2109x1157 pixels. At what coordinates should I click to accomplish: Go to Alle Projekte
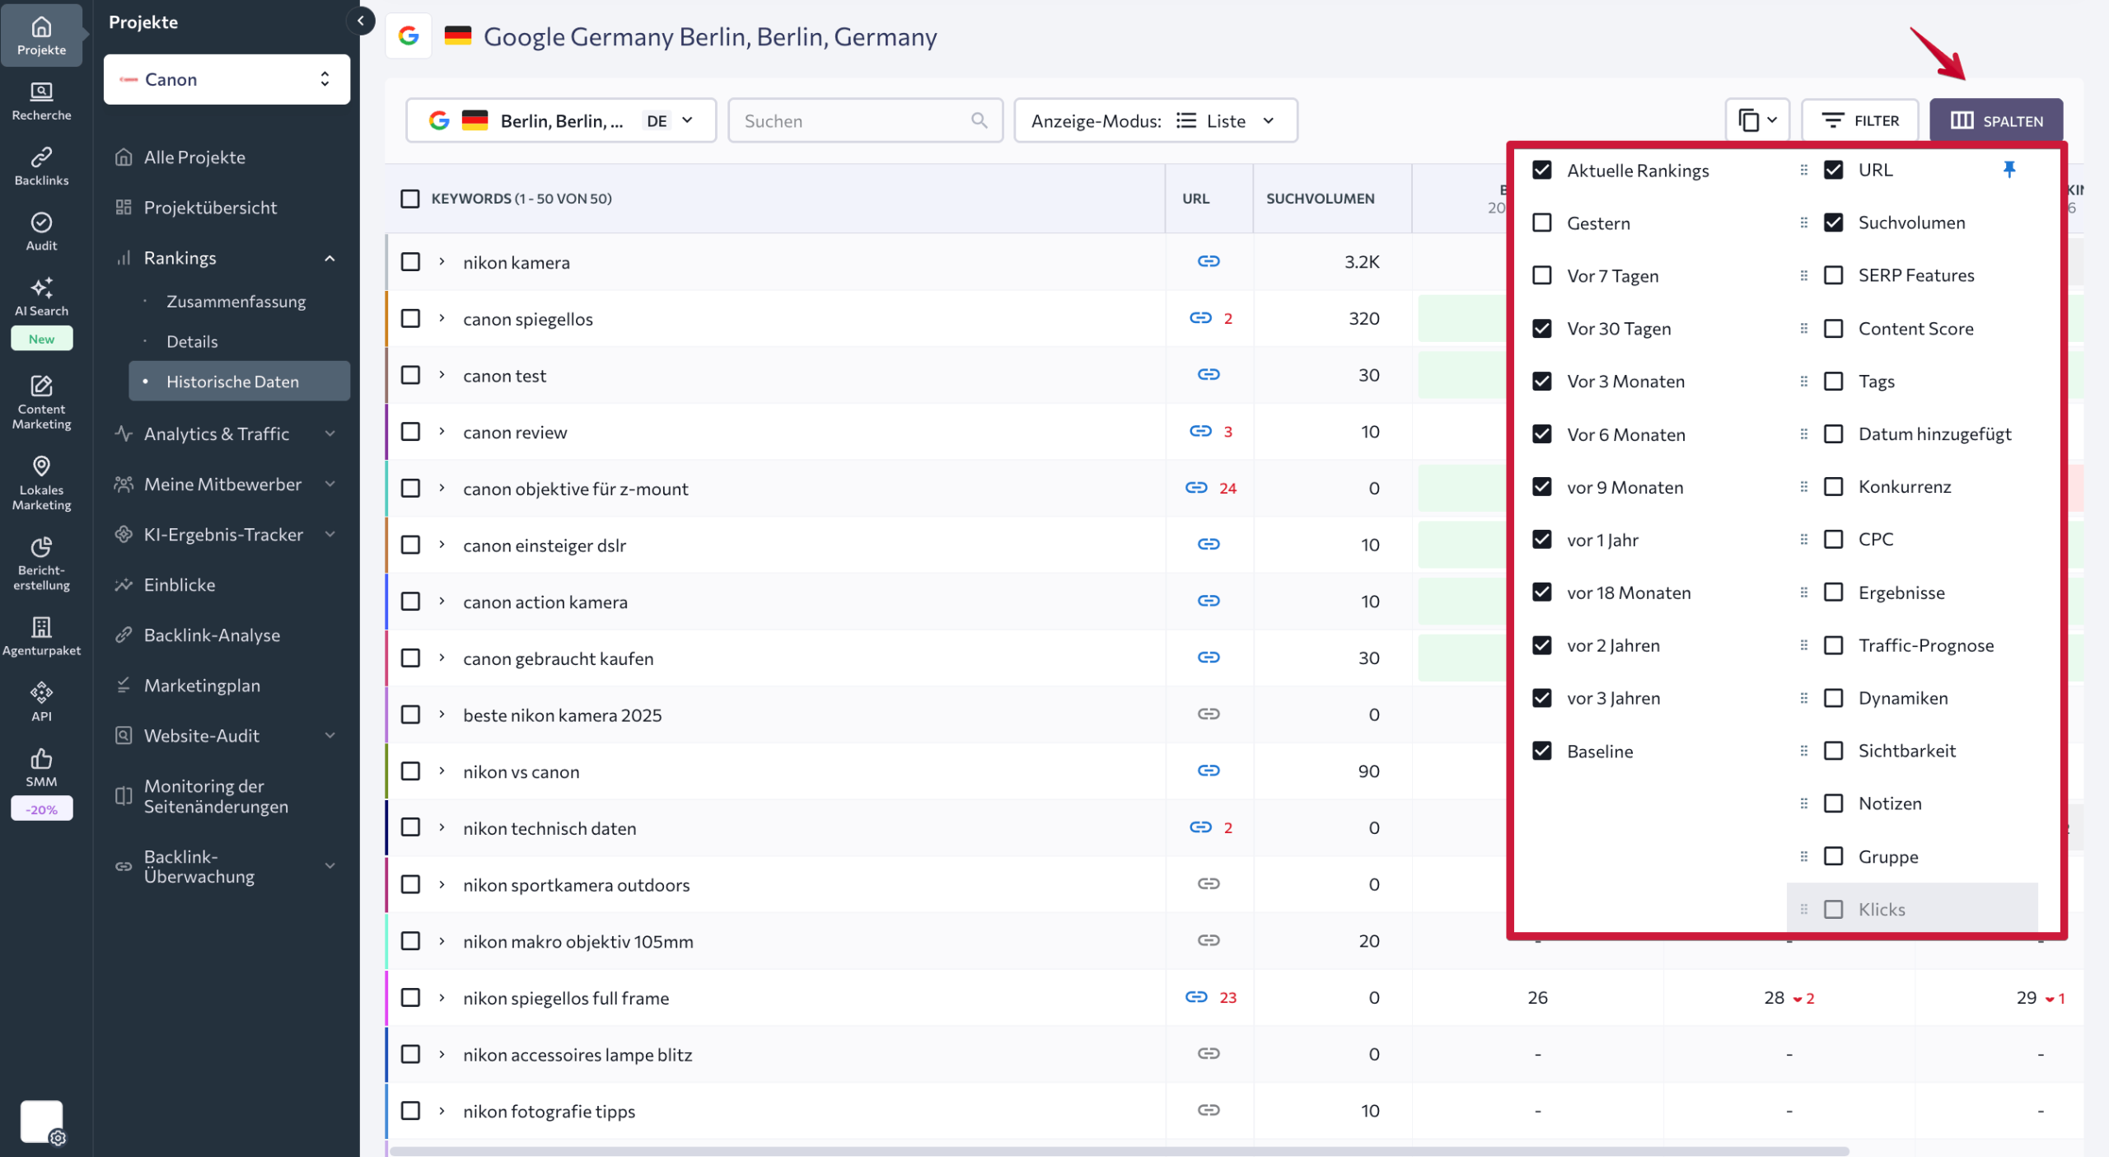click(194, 157)
